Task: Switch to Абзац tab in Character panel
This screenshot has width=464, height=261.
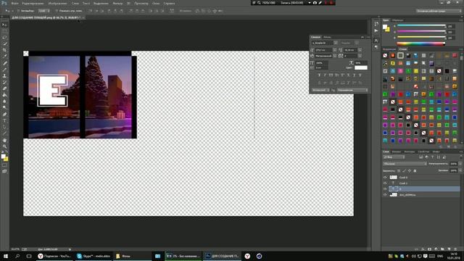Action: click(327, 37)
